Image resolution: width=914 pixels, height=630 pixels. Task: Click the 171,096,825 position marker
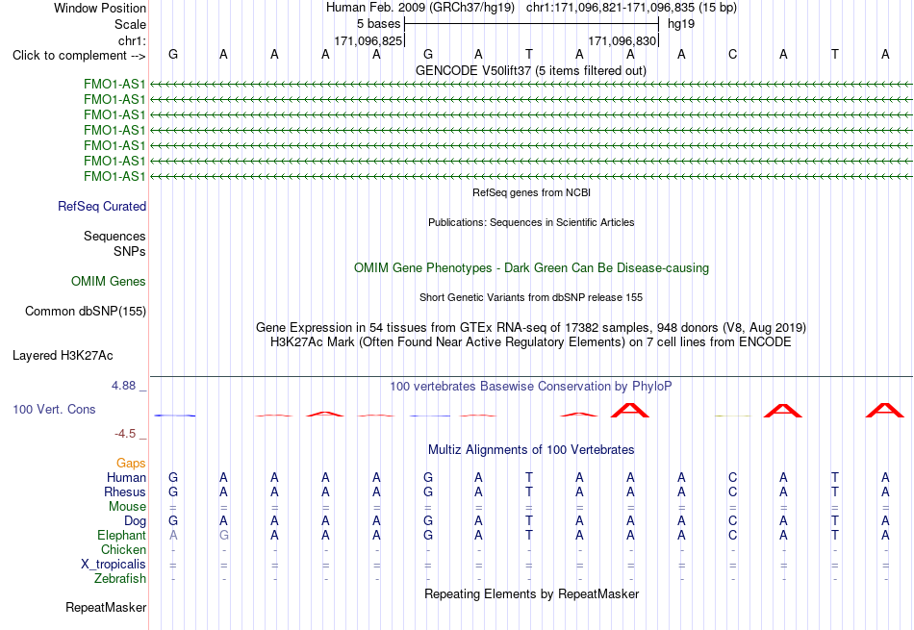[368, 40]
